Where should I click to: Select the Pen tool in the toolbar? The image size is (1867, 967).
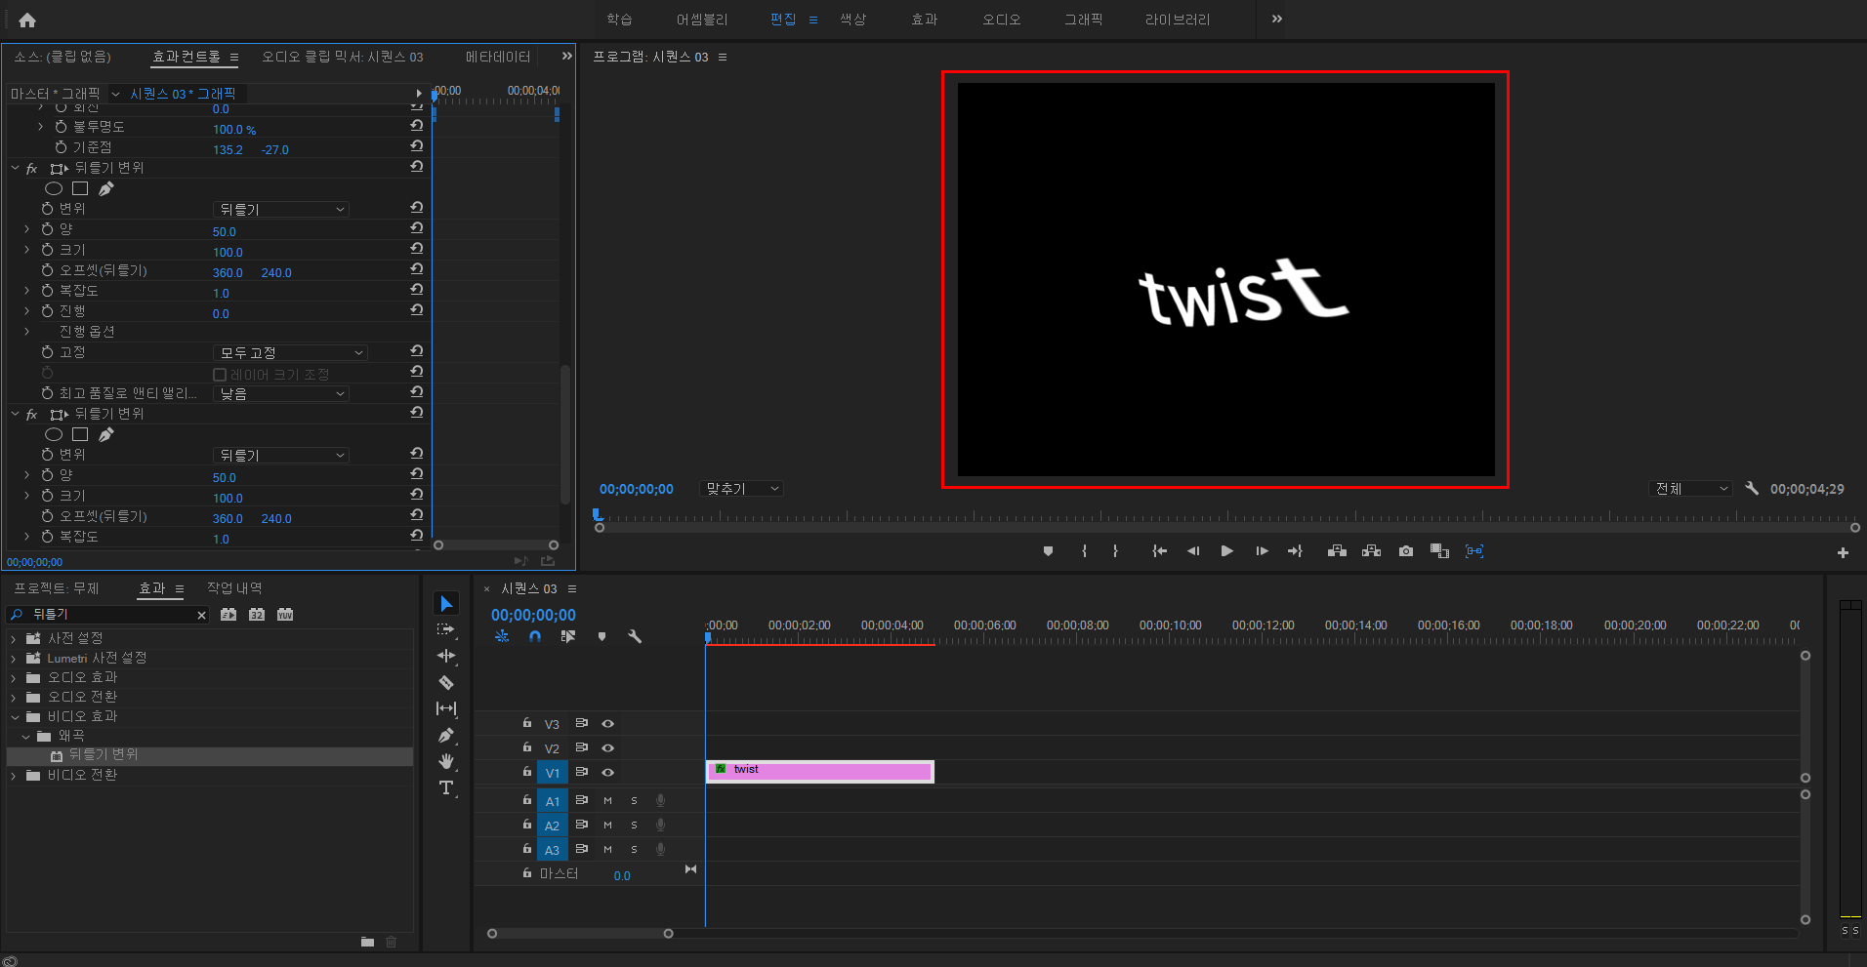446,735
